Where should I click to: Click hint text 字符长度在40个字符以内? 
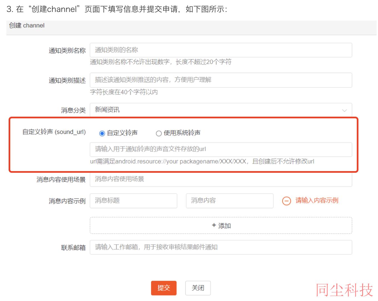click(124, 92)
